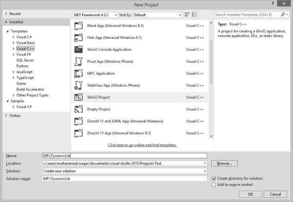Expand the Recent section

6,14
